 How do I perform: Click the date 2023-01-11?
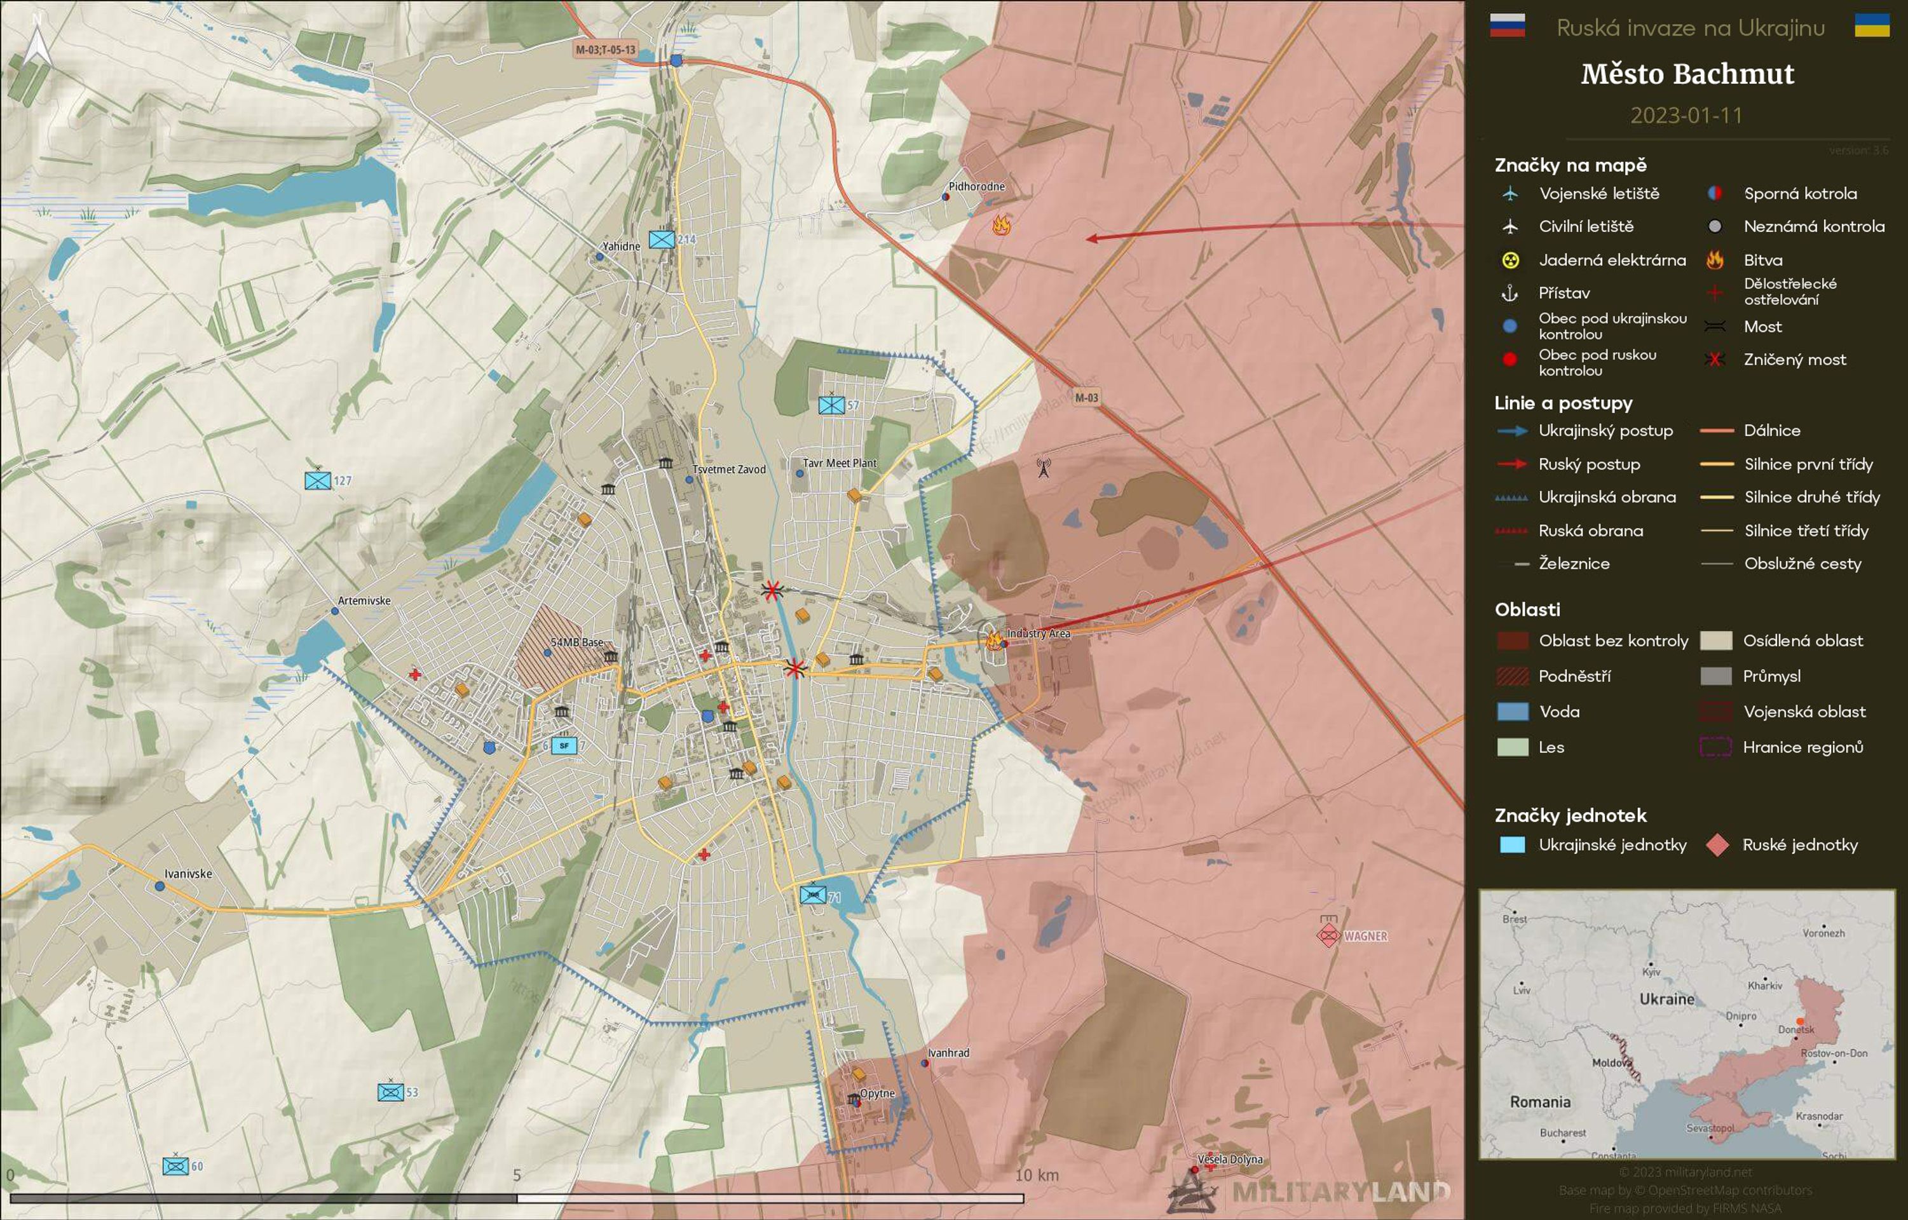pos(1687,116)
